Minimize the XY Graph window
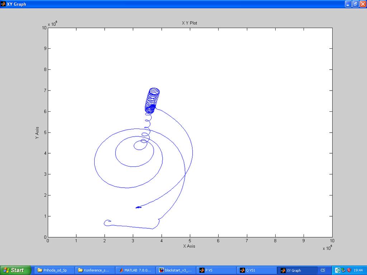Screen dimensions: 367x275 point(348,4)
